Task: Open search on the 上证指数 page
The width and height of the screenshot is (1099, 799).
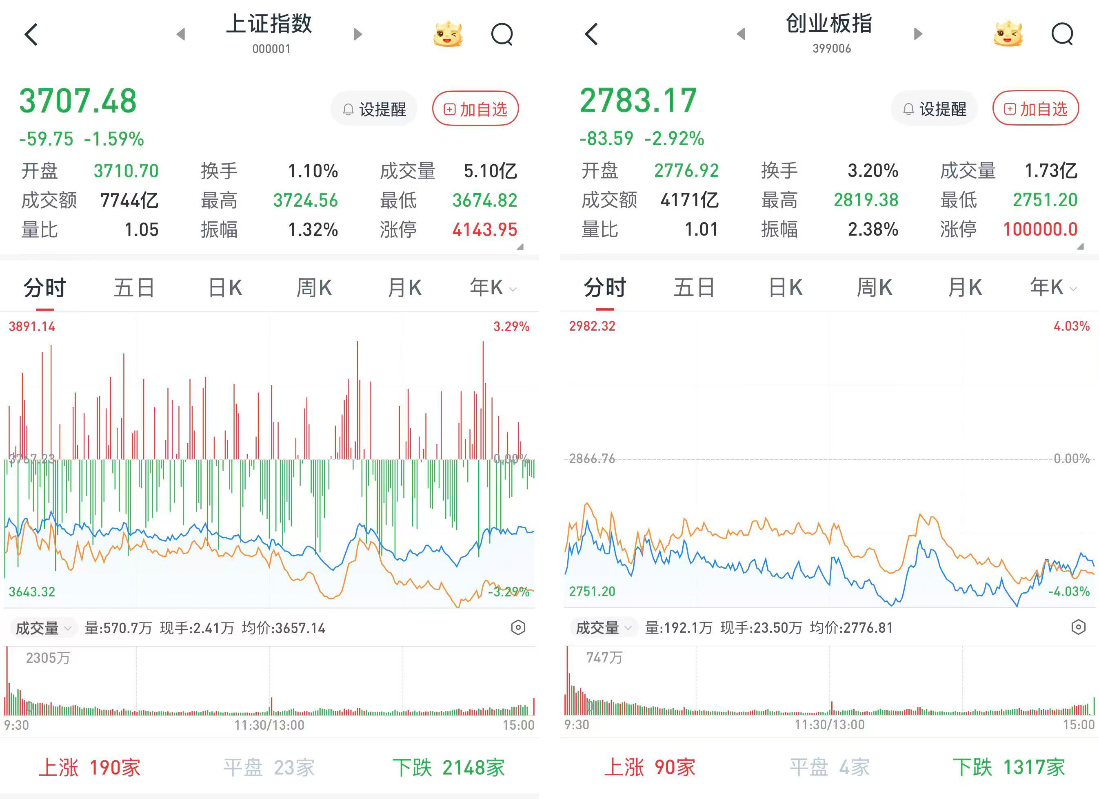Action: 502,34
